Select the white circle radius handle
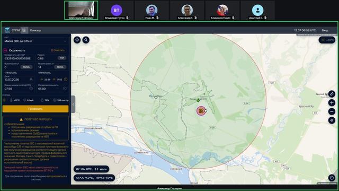339x191 pixels. (x=206, y=111)
